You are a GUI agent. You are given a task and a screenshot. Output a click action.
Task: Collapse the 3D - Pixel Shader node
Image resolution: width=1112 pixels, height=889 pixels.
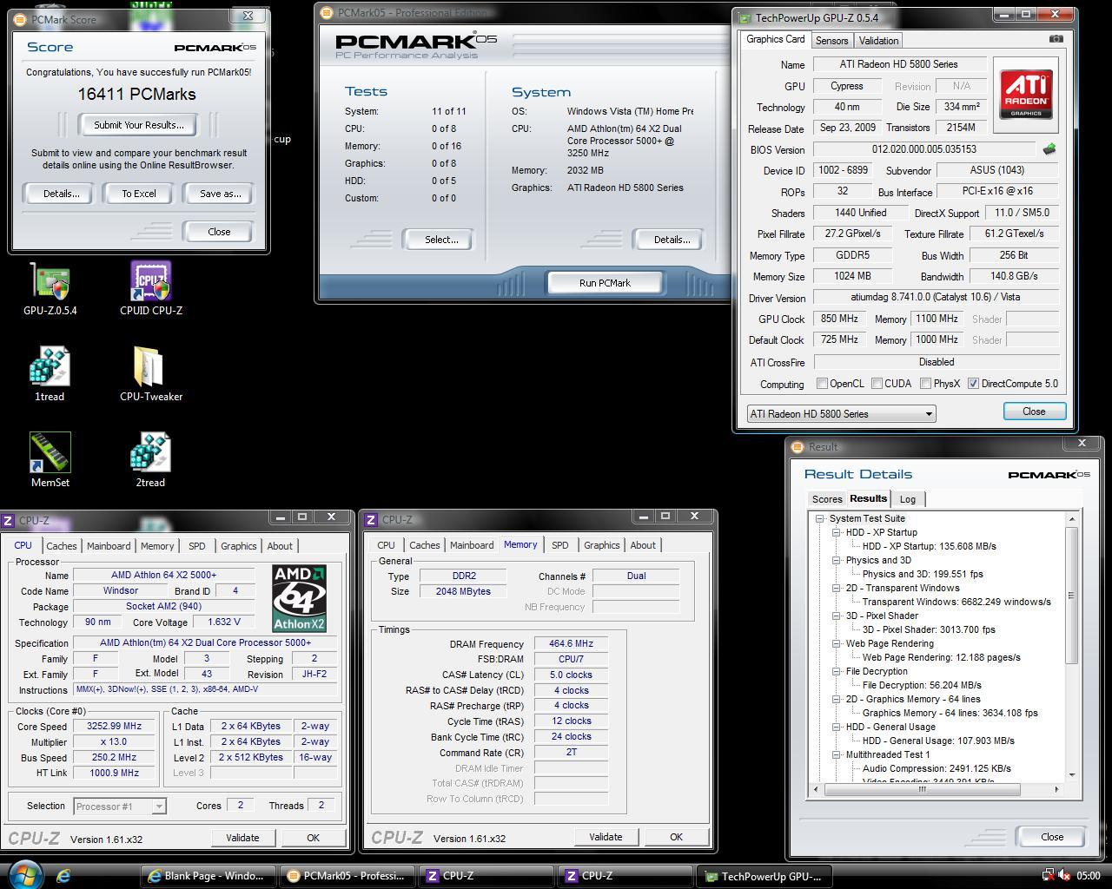837,616
